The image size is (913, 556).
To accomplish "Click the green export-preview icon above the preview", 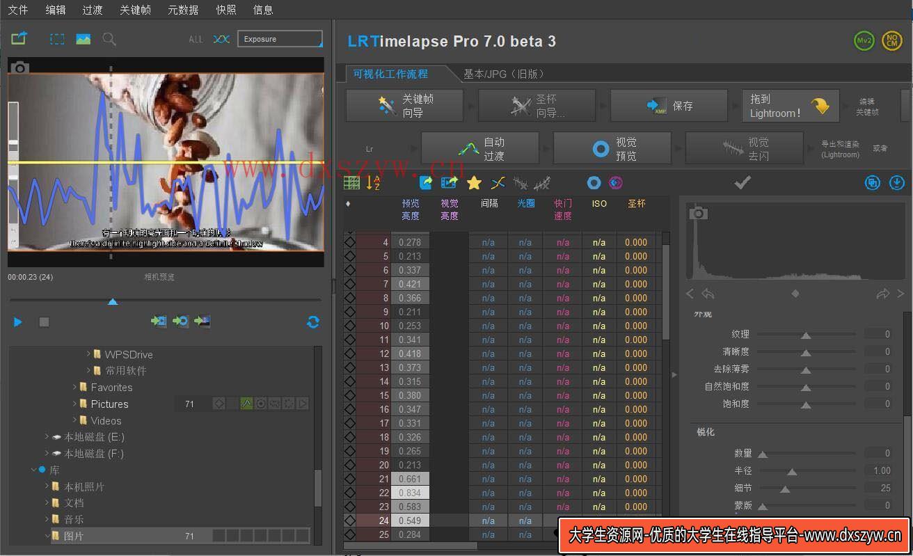I will point(19,39).
